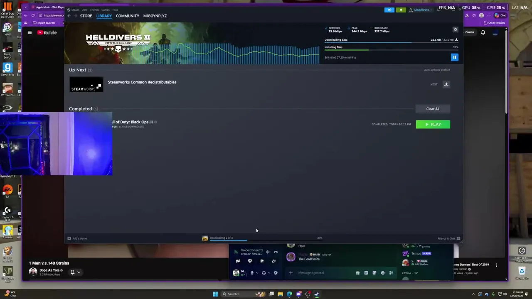Clear All completed downloads

click(433, 109)
